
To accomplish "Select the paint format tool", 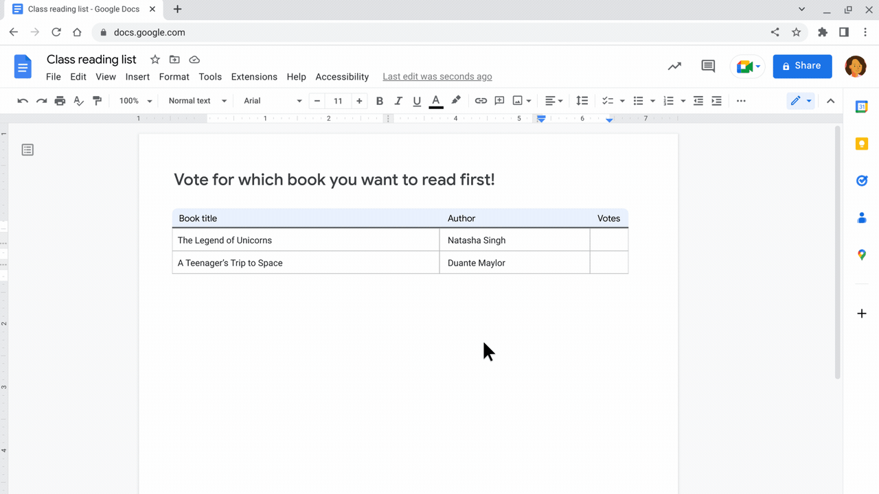I will click(x=97, y=101).
